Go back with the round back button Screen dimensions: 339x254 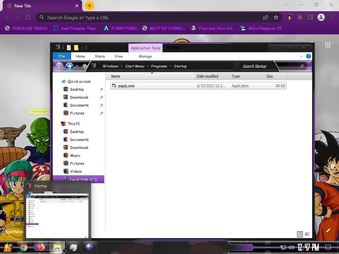60,66
